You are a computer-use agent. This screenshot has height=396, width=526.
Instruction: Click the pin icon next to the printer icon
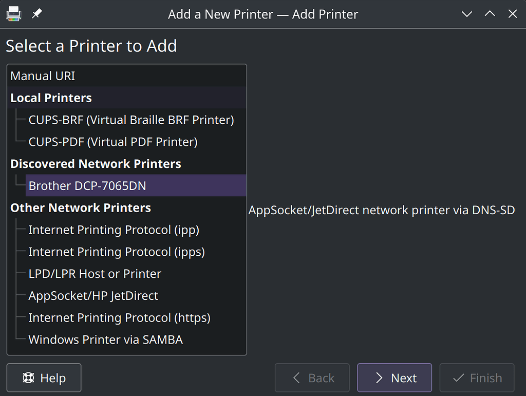36,13
